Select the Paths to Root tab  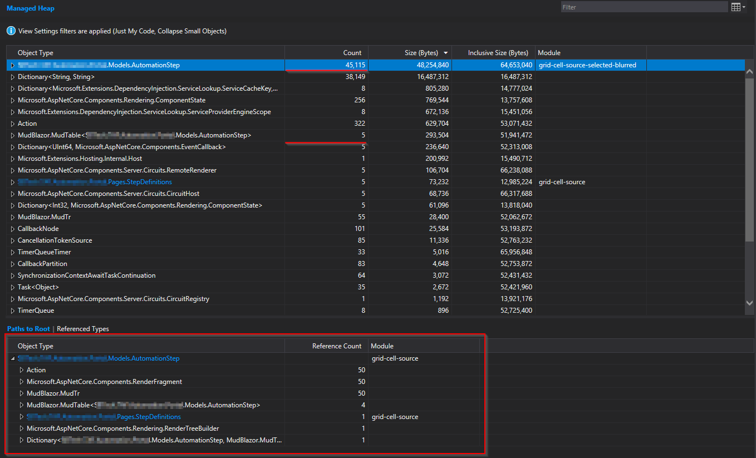(x=28, y=328)
